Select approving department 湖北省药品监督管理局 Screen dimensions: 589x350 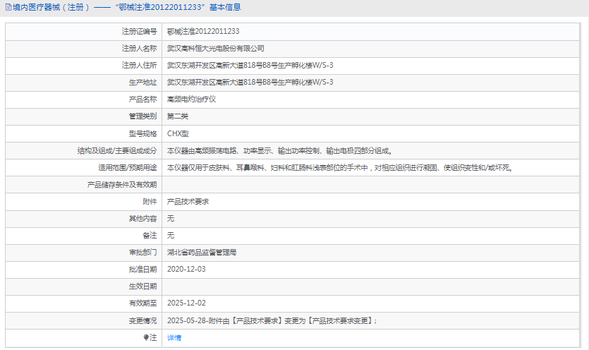[x=202, y=253]
